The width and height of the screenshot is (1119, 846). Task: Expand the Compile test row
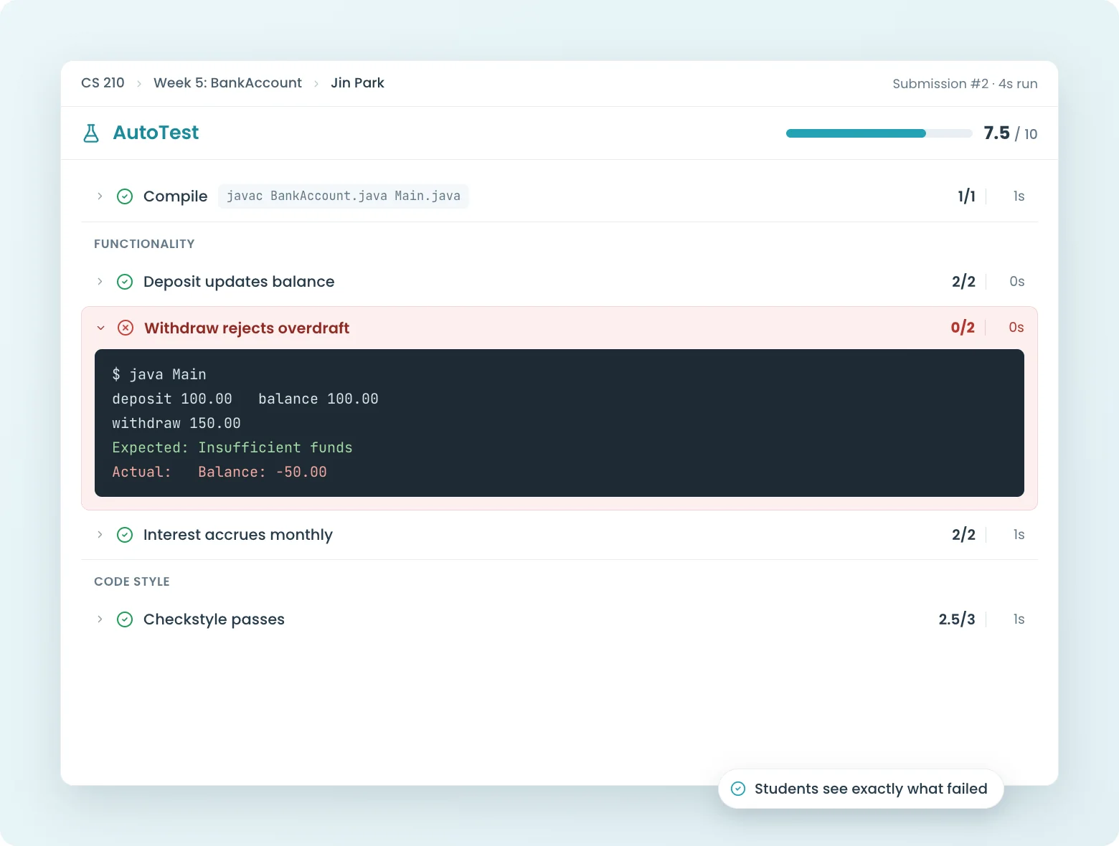point(100,196)
